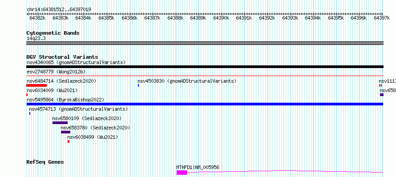Select the nsv5495864 long blue variant bar
Screen dimensions: 396x177
click(205, 104)
